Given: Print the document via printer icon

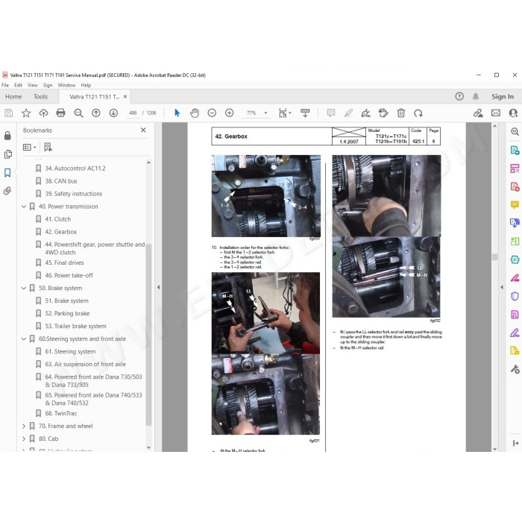Looking at the screenshot, I should [x=60, y=113].
